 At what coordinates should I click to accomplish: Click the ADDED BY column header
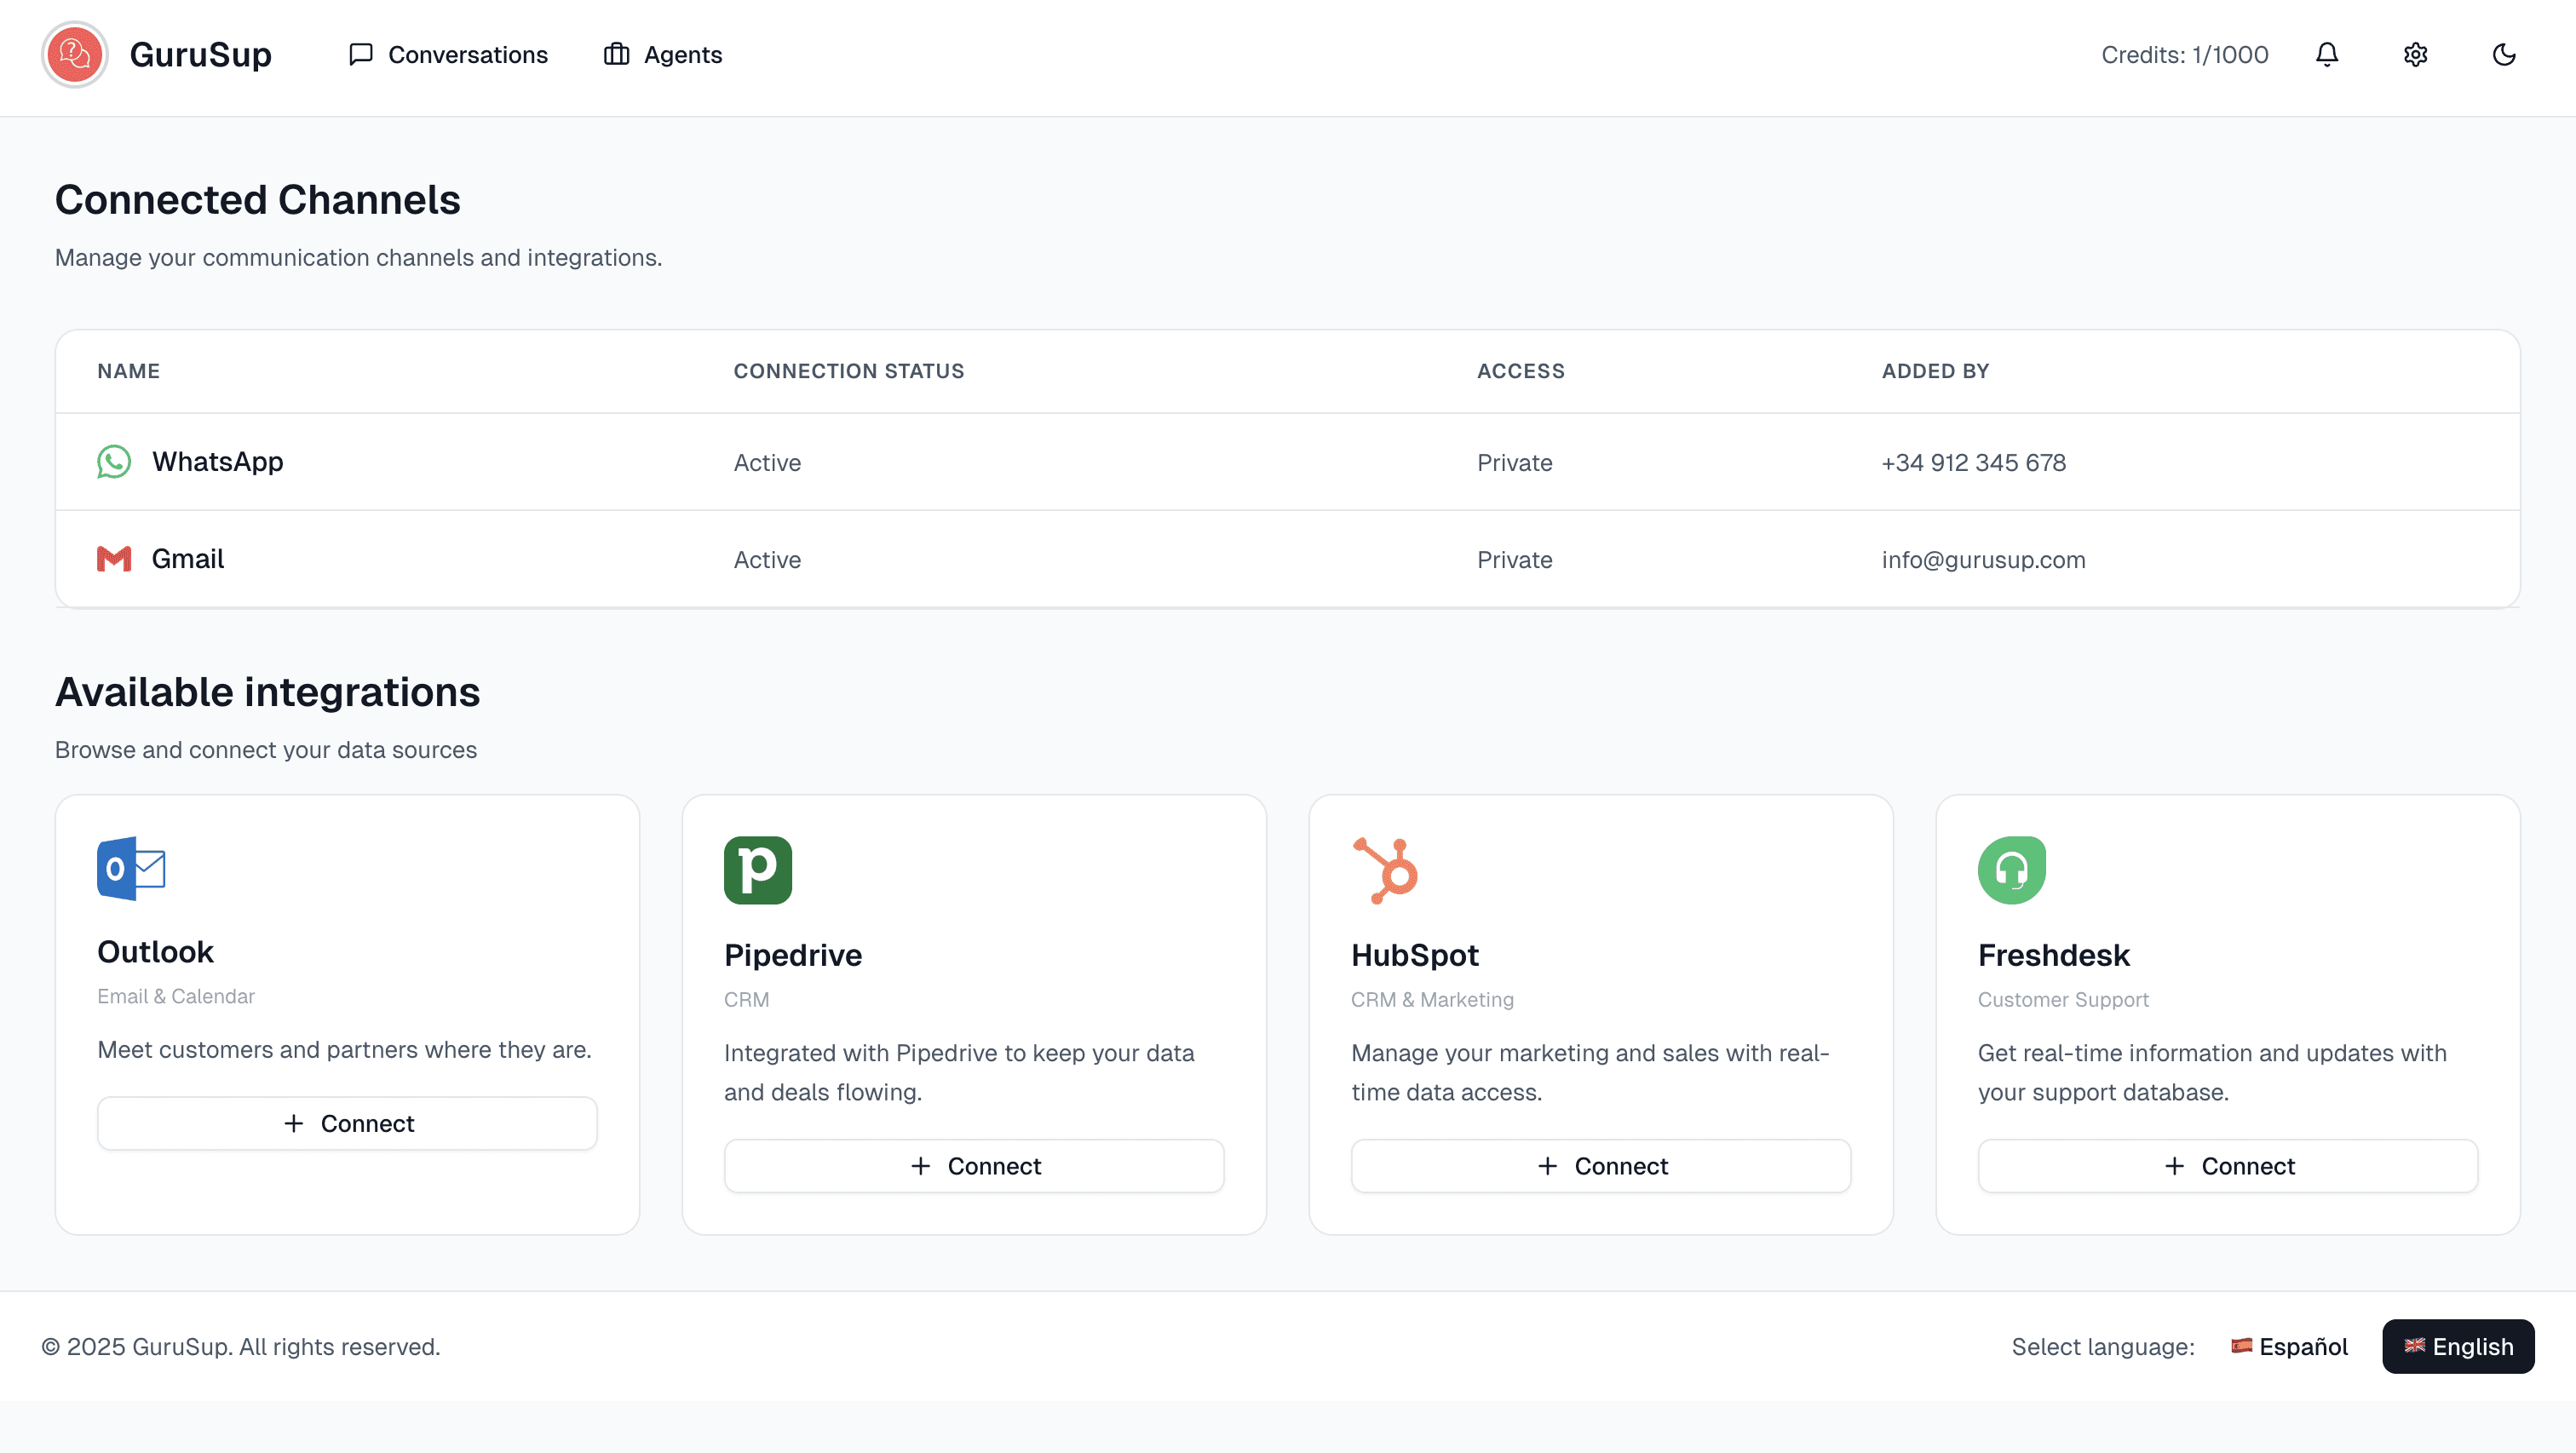pyautogui.click(x=1935, y=371)
